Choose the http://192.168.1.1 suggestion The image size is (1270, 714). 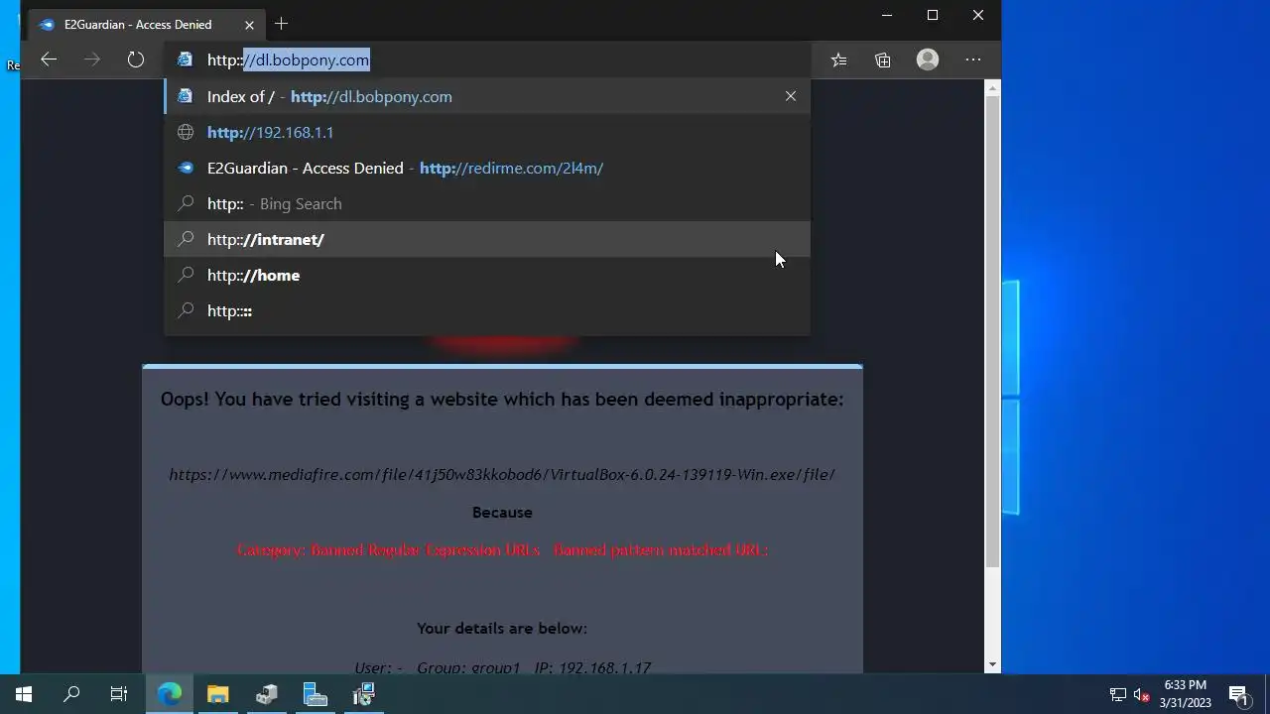pyautogui.click(x=487, y=132)
